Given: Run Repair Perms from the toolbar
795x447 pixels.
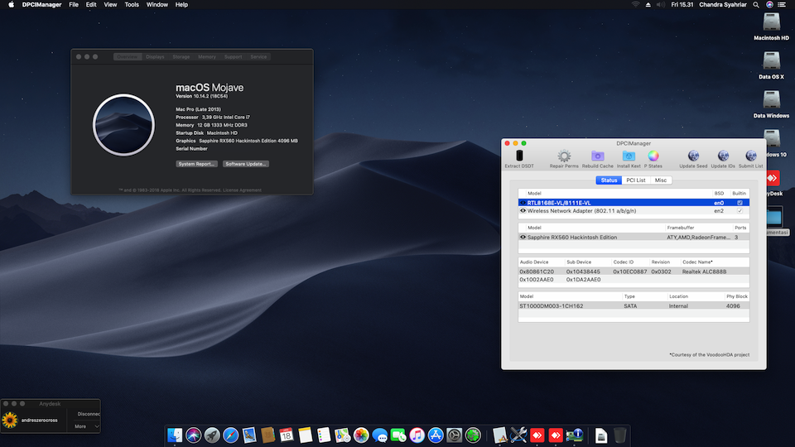Looking at the screenshot, I should [564, 156].
